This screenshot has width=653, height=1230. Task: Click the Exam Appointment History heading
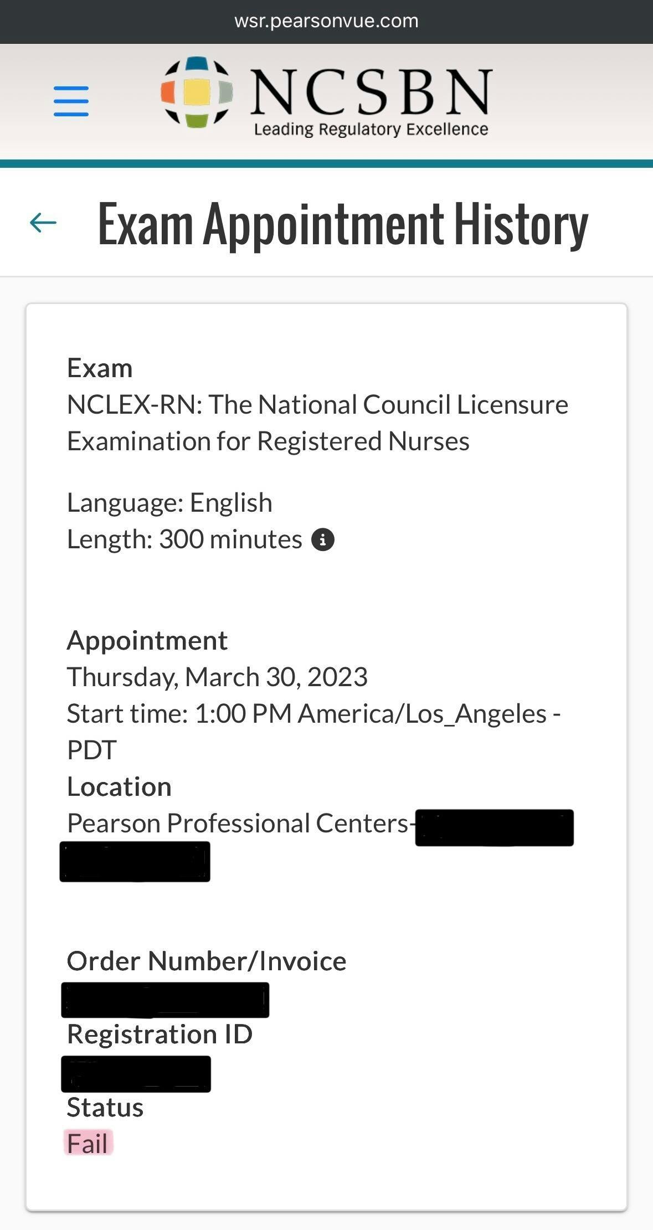(343, 224)
